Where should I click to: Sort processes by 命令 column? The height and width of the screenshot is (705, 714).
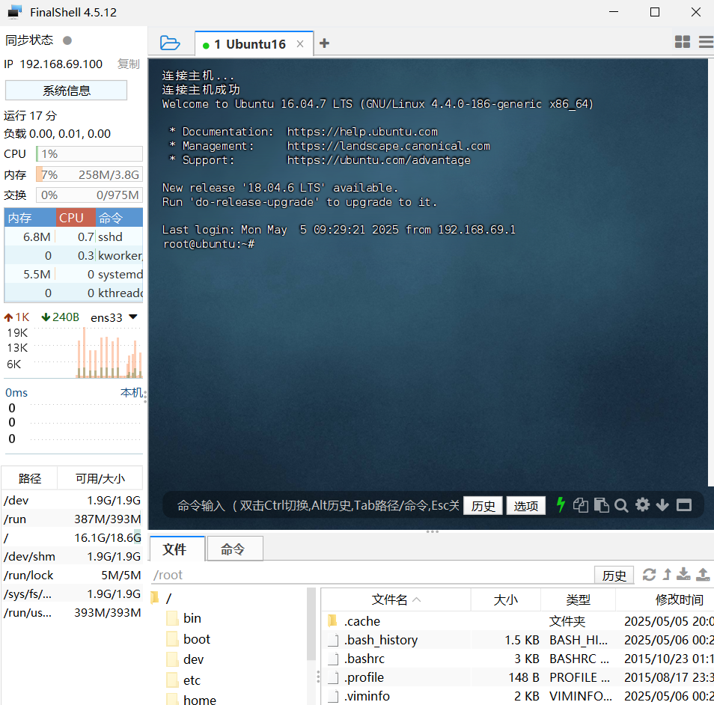coord(119,218)
